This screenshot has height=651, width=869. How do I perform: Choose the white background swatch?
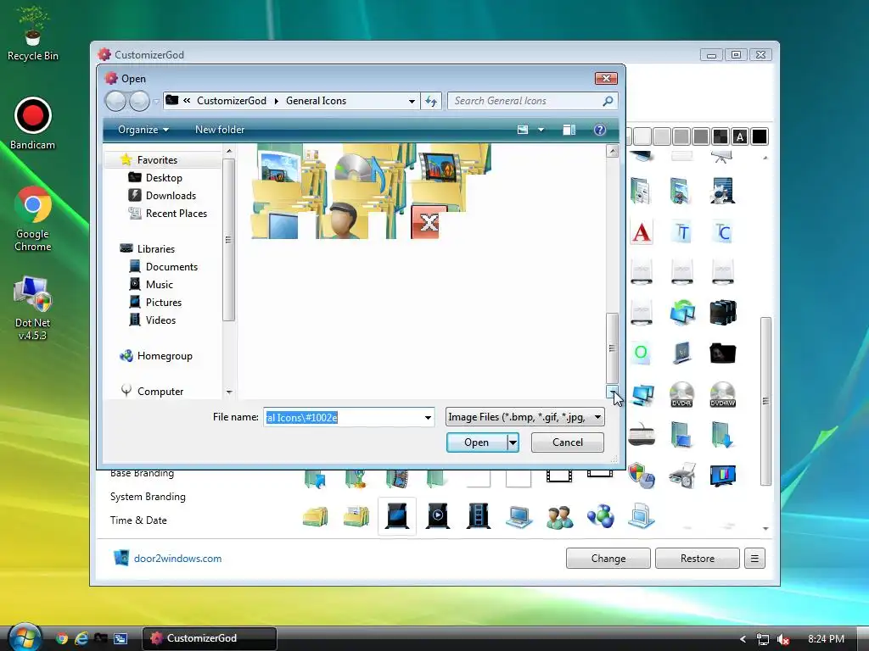coord(642,136)
